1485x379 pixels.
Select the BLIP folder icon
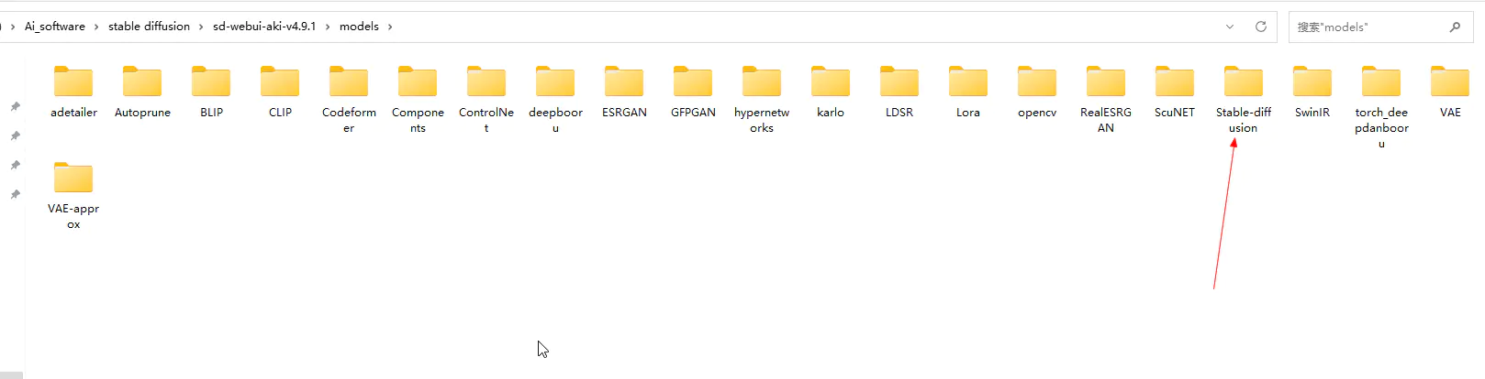(x=211, y=82)
